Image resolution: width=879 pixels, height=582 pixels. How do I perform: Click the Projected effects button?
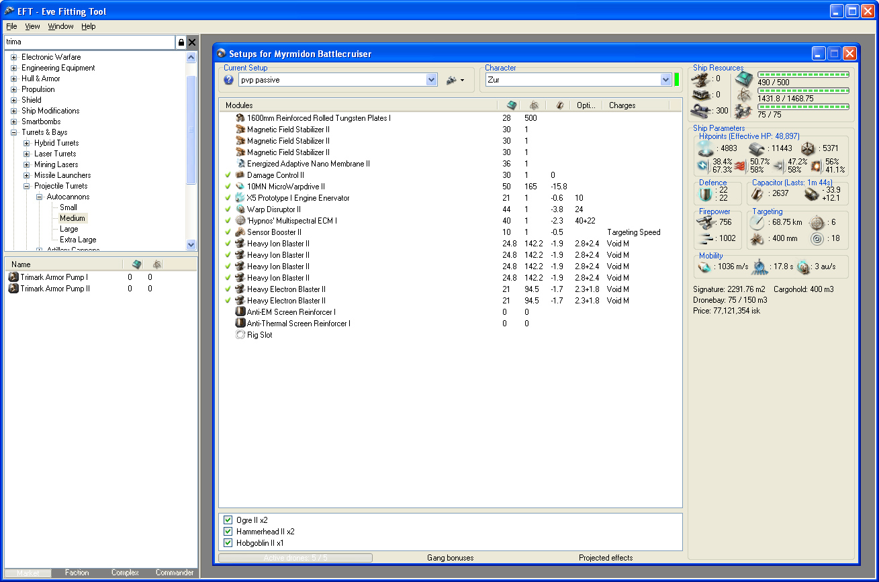tap(606, 558)
